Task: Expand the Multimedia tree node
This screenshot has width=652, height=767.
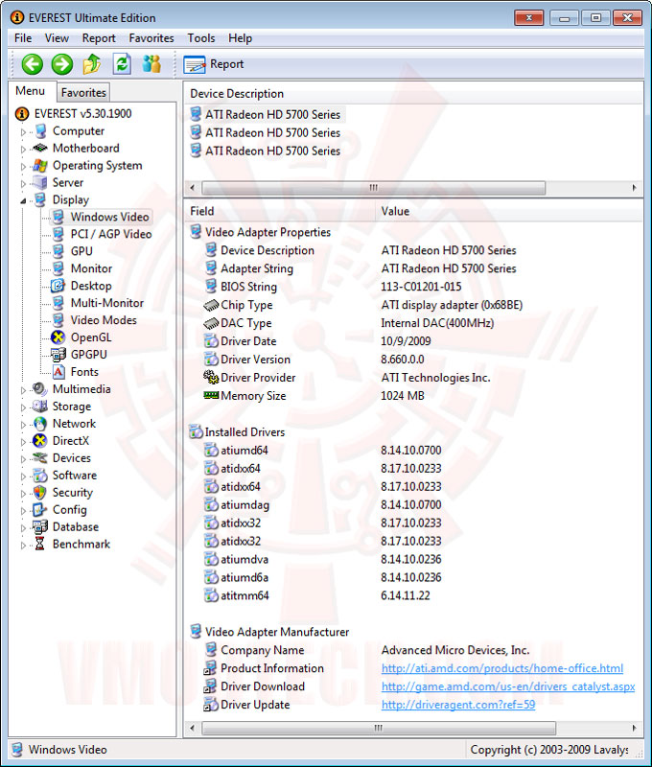Action: pos(23,390)
